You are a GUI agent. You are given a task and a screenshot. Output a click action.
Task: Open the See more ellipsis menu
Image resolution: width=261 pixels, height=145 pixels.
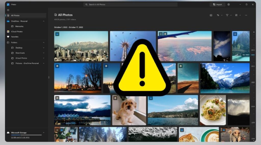click(x=246, y=15)
